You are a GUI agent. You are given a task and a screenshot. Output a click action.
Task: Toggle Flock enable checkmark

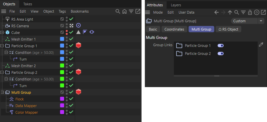coord(71,99)
